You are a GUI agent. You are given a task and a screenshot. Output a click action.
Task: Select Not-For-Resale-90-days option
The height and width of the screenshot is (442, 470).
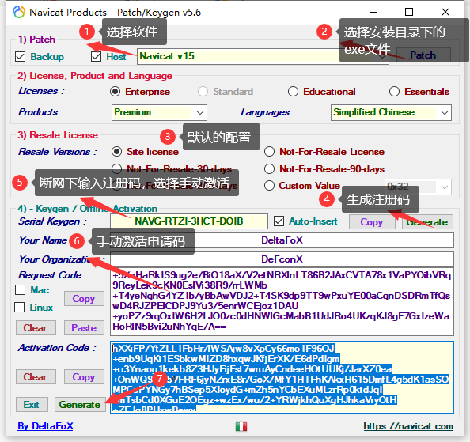[269, 169]
